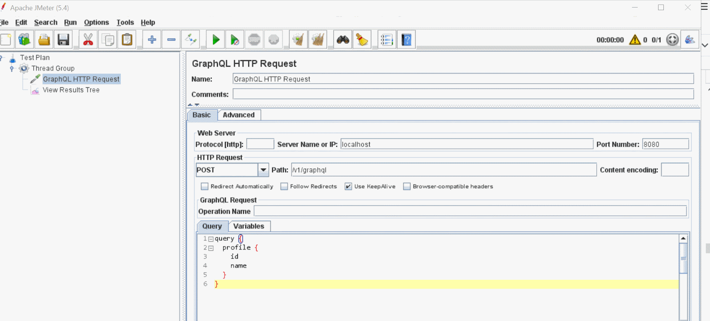710x321 pixels.
Task: Click Start no pauses icon
Action: pos(235,40)
